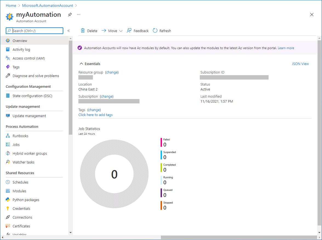Open Python packages in sidebar
The width and height of the screenshot is (322, 240).
(x=26, y=200)
